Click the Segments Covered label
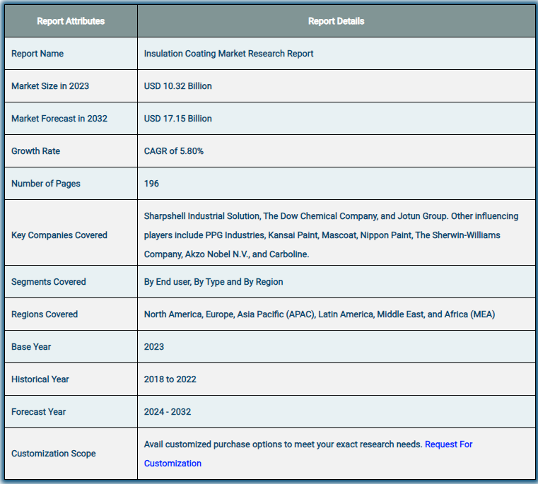Screen dimensions: 538x484 (48, 282)
